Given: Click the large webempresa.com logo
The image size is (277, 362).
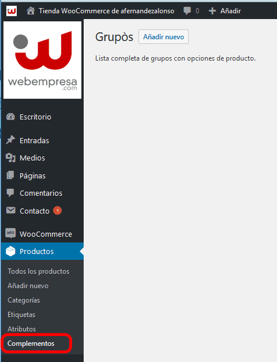Looking at the screenshot, I should (43, 60).
